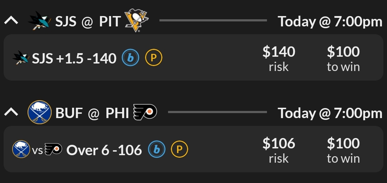Collapse the BUF @ PHI game section

[x=11, y=112]
